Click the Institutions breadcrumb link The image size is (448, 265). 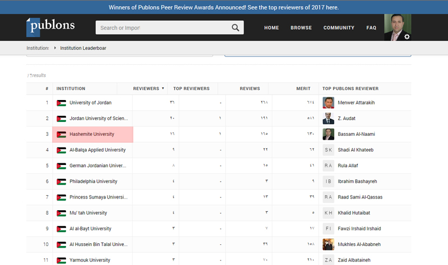click(x=38, y=48)
